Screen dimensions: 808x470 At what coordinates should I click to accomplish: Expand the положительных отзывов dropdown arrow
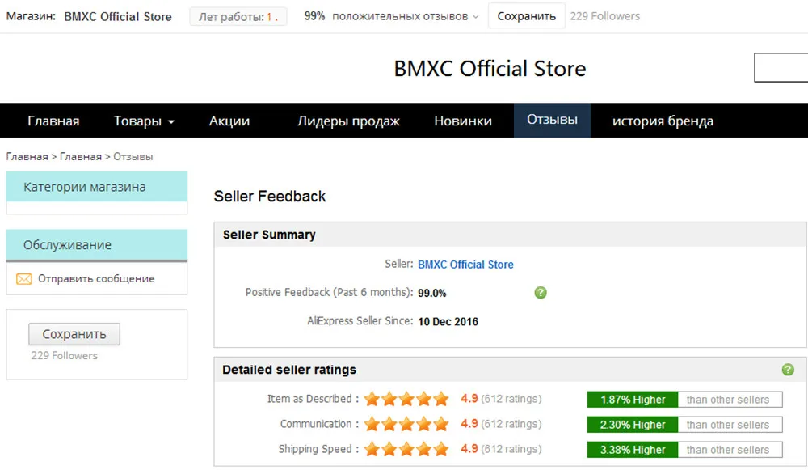[x=476, y=17]
